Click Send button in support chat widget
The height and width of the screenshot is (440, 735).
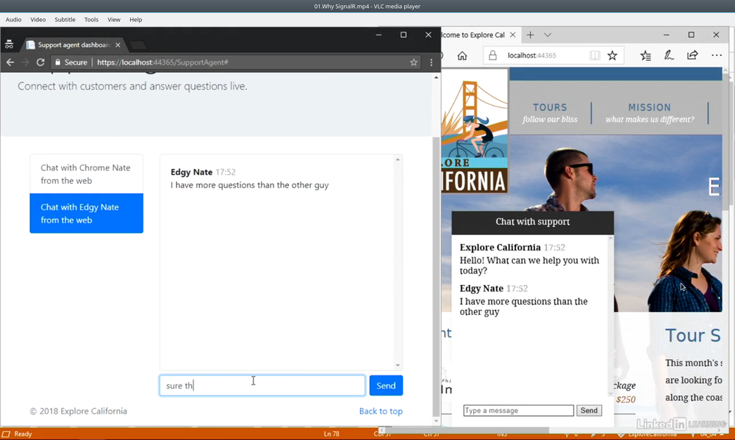[x=589, y=411]
